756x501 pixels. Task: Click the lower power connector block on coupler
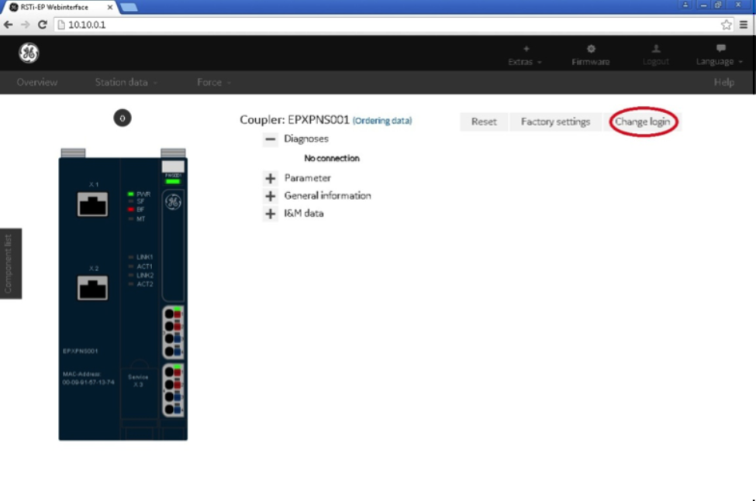(x=173, y=390)
